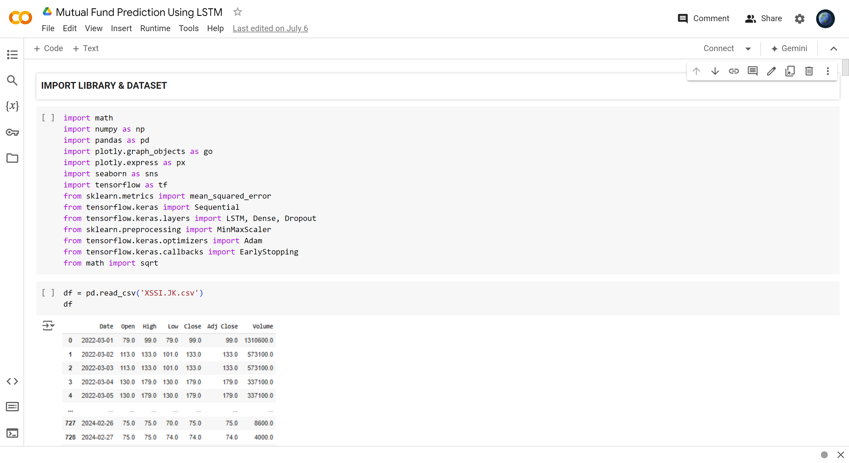Click the Adj Close column header
The height and width of the screenshot is (463, 849).
pyautogui.click(x=223, y=326)
